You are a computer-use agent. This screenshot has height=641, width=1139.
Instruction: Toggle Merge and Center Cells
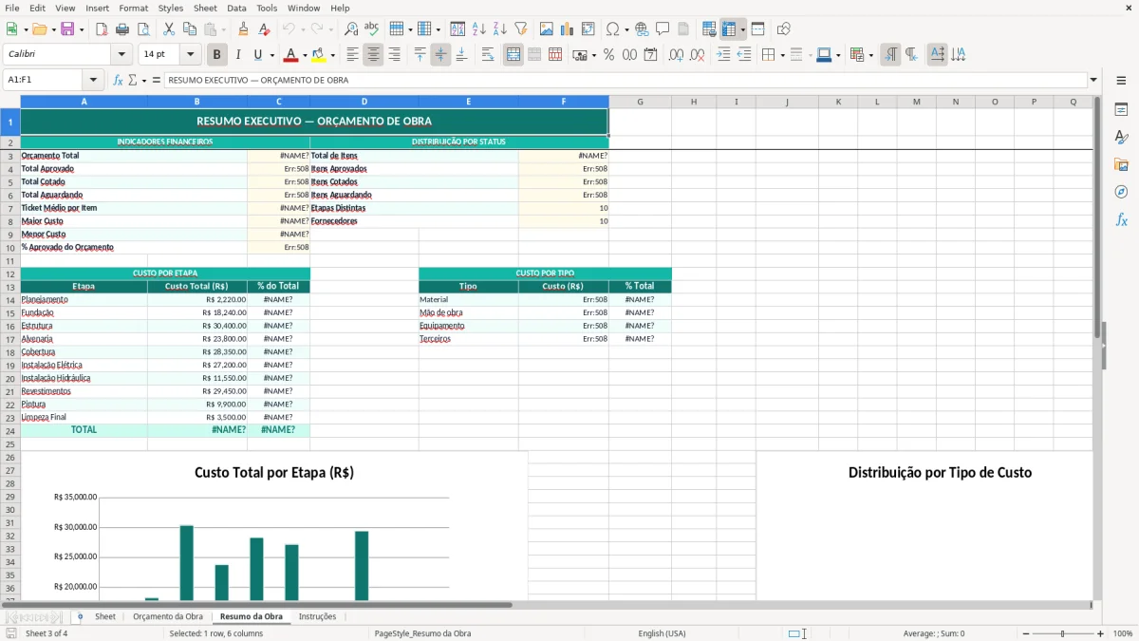click(x=513, y=55)
